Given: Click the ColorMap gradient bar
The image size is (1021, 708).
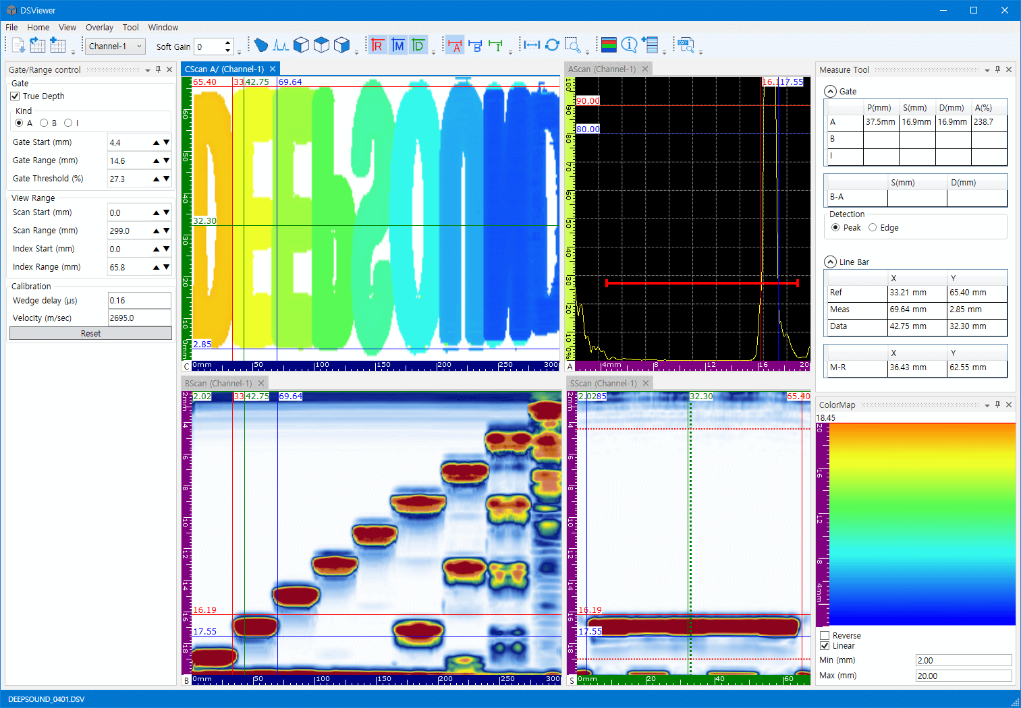Looking at the screenshot, I should pos(922,525).
